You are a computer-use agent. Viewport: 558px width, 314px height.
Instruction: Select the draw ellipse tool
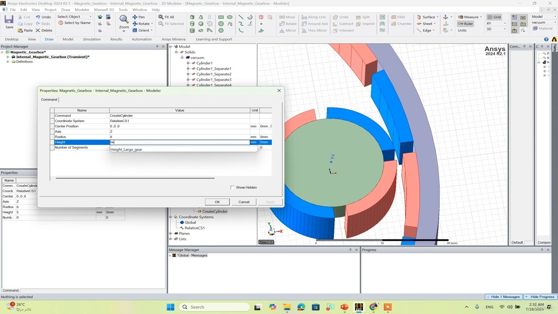[230, 17]
